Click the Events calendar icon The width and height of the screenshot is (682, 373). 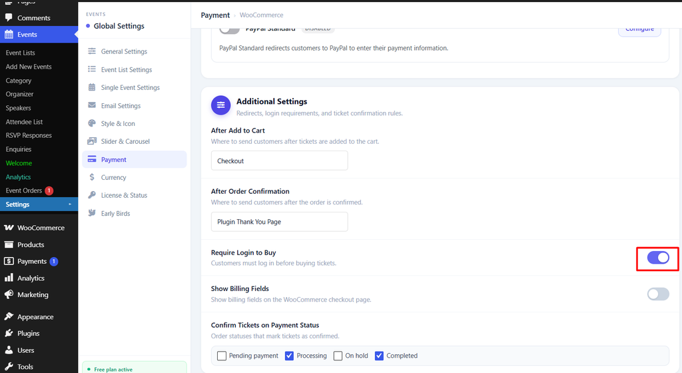(9, 35)
